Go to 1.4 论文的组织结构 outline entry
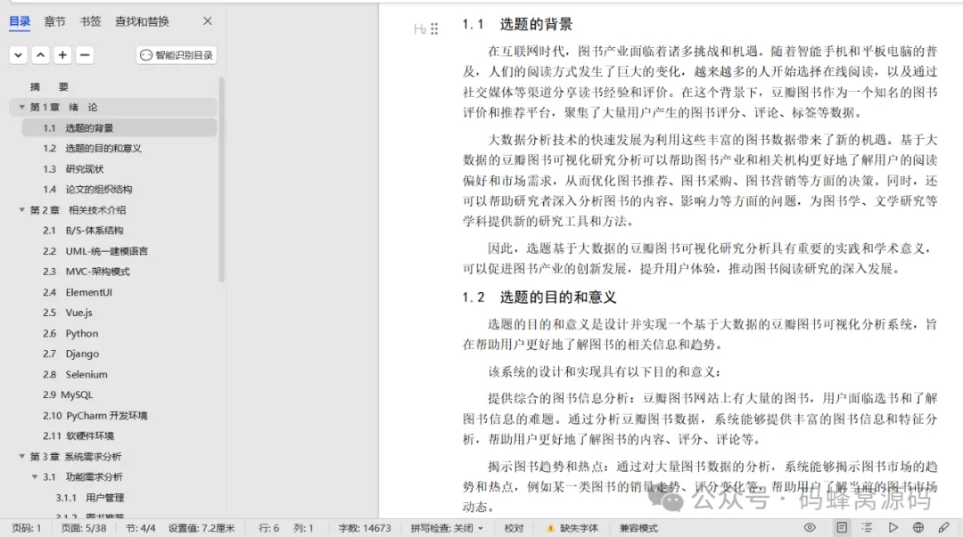The width and height of the screenshot is (963, 537). [87, 190]
